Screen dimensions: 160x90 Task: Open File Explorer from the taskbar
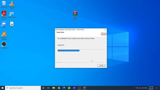(53, 88)
